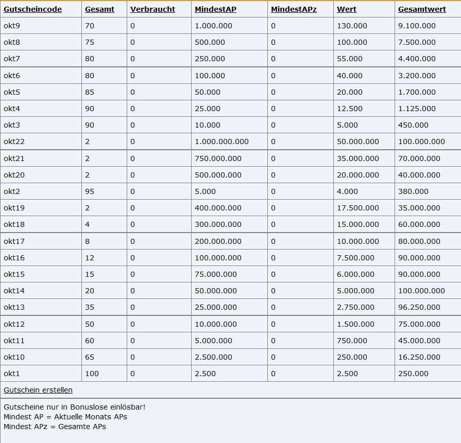Click the Wert cell showing 130.000

352,26
